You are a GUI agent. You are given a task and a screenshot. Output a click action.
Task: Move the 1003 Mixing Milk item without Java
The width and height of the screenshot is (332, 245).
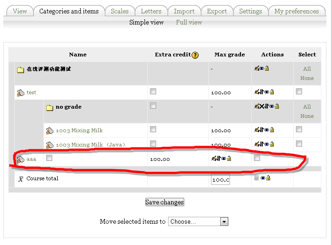coord(262,130)
